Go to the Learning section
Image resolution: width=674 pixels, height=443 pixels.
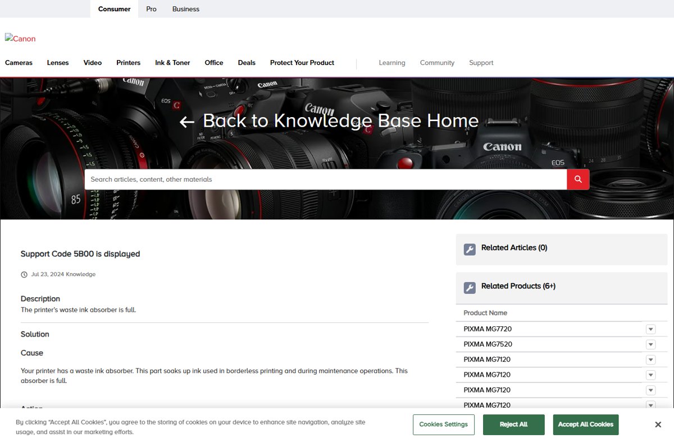392,63
